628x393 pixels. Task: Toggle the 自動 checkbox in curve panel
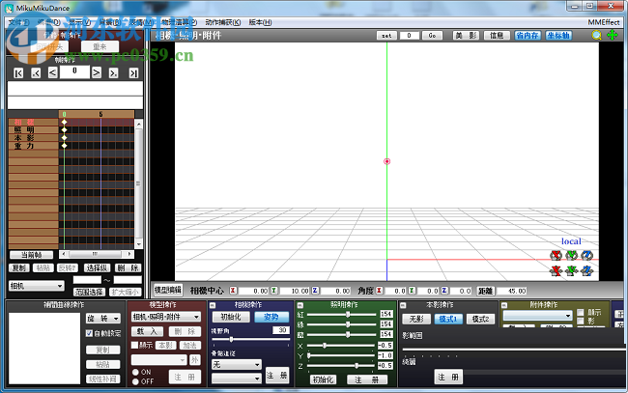point(89,333)
